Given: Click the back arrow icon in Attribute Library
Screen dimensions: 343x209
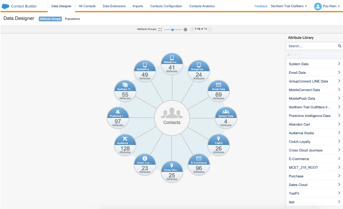Looking at the screenshot, I should tap(296, 55).
